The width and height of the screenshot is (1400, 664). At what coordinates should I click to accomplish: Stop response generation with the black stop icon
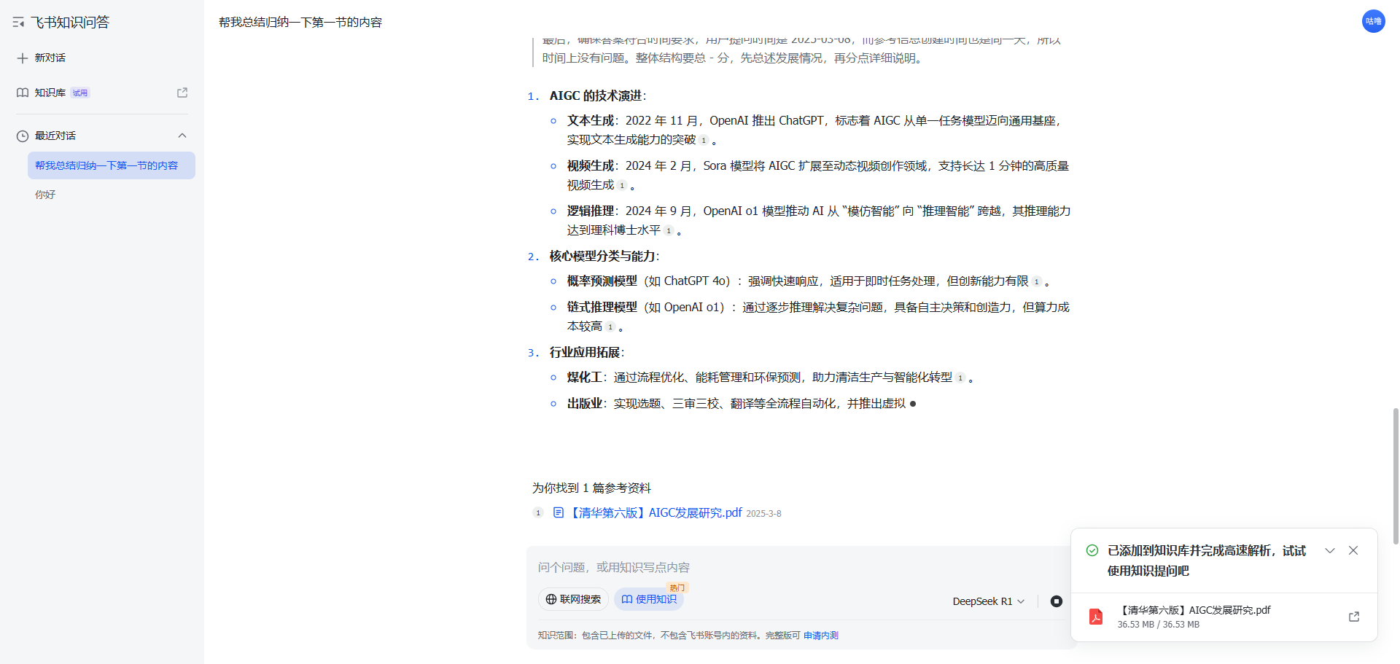pyautogui.click(x=1057, y=601)
